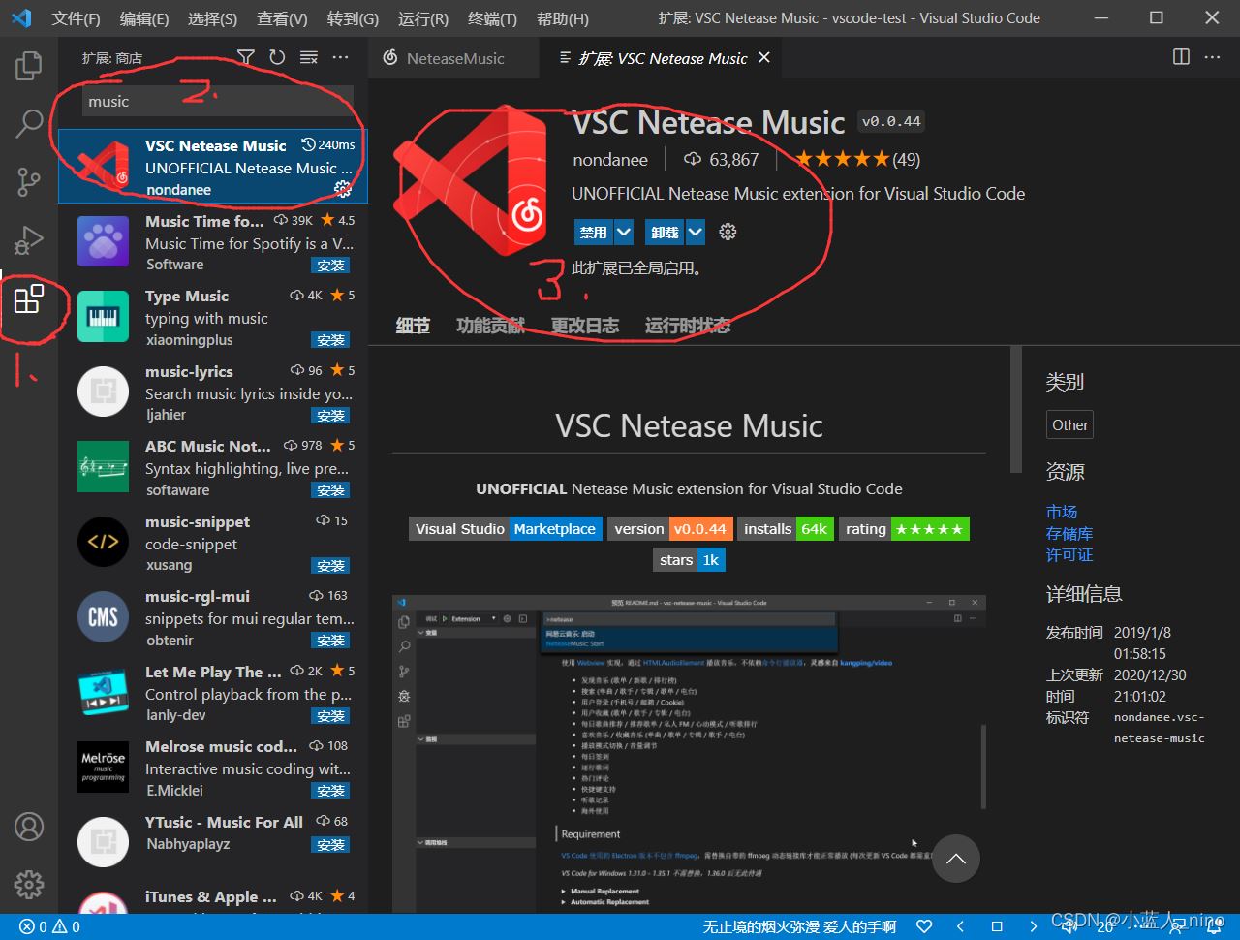The height and width of the screenshot is (940, 1240).
Task: Open the 市场 resource link
Action: [1062, 512]
